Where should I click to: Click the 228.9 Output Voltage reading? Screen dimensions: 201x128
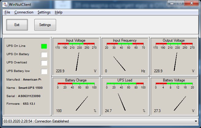tap(158, 71)
